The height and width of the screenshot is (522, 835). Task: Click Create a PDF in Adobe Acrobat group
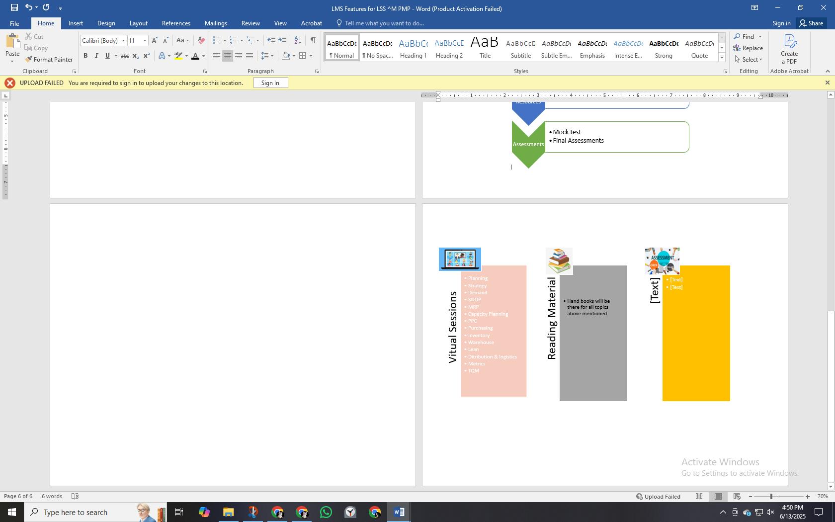789,49
